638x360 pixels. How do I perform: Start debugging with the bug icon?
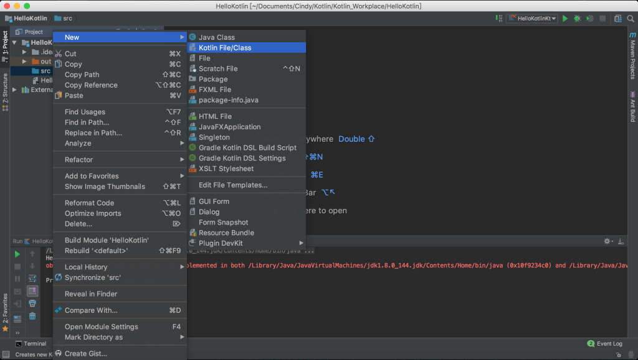click(577, 18)
